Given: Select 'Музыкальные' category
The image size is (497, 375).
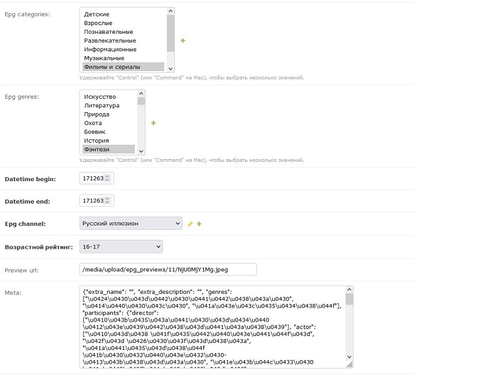Looking at the screenshot, I should click(123, 58).
